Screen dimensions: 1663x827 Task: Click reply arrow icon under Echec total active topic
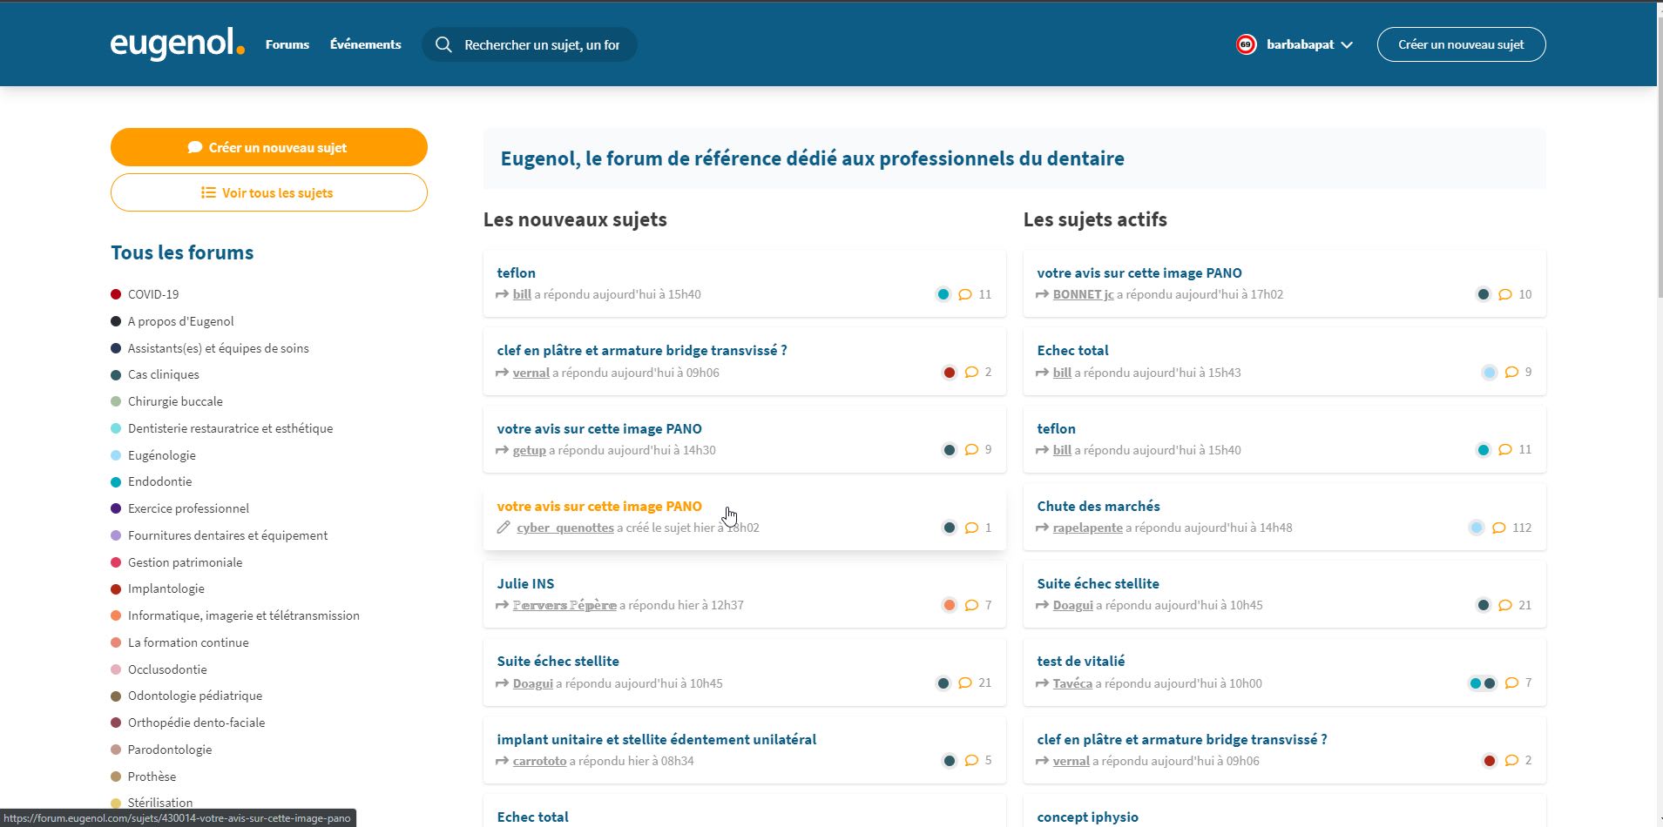click(1042, 373)
